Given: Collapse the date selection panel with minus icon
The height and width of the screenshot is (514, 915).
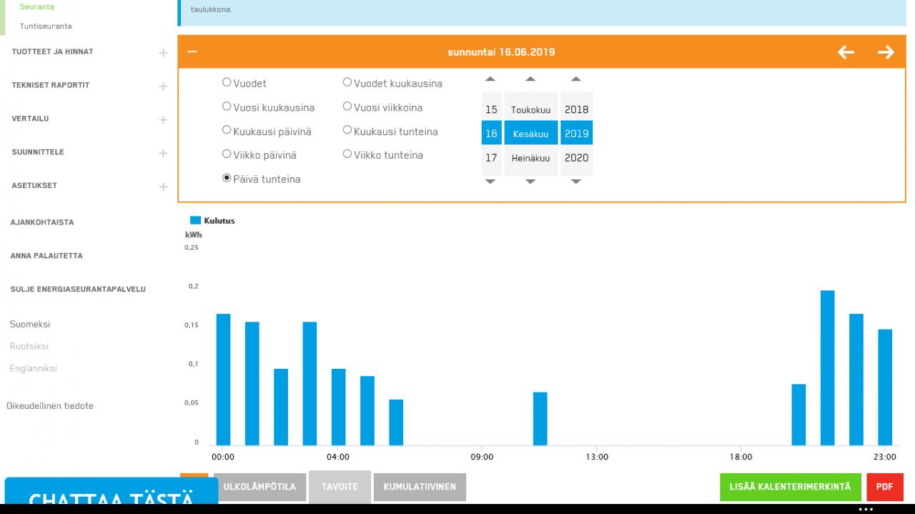Looking at the screenshot, I should [192, 51].
